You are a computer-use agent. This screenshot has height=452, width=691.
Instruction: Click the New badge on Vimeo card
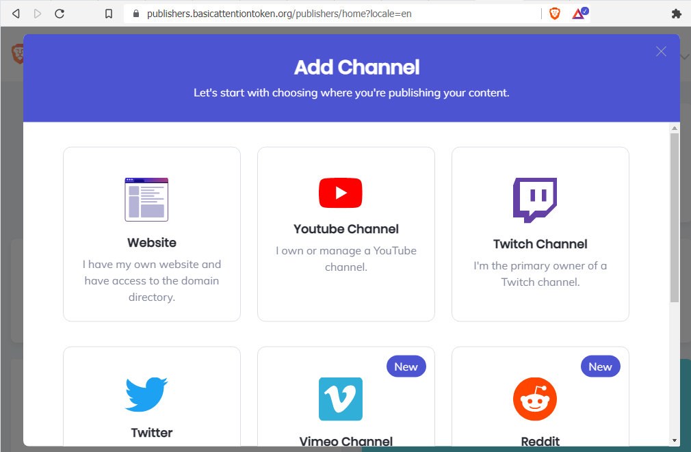coord(406,367)
